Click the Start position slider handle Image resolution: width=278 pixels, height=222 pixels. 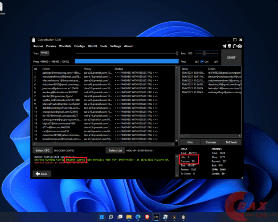click(177, 53)
